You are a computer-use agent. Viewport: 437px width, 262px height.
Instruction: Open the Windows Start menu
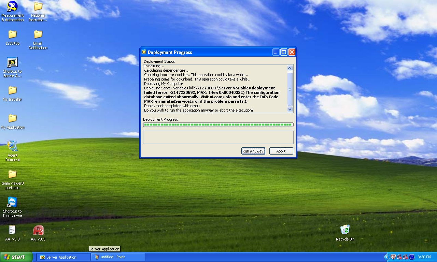click(x=16, y=257)
